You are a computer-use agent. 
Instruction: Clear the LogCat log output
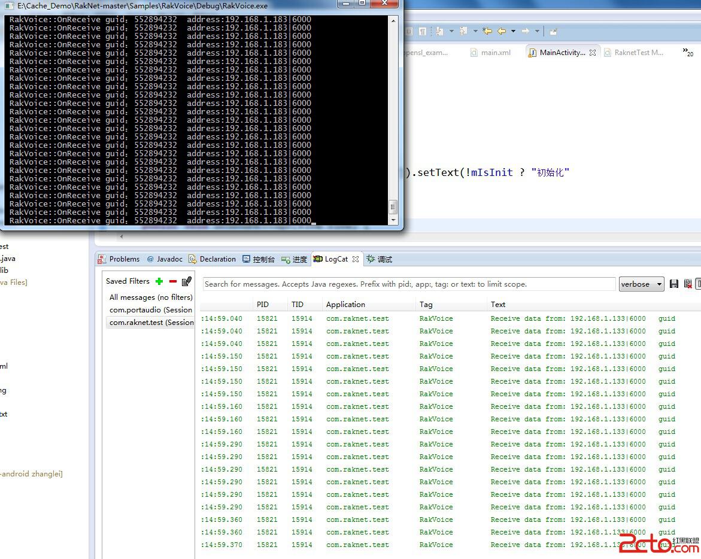tap(688, 284)
